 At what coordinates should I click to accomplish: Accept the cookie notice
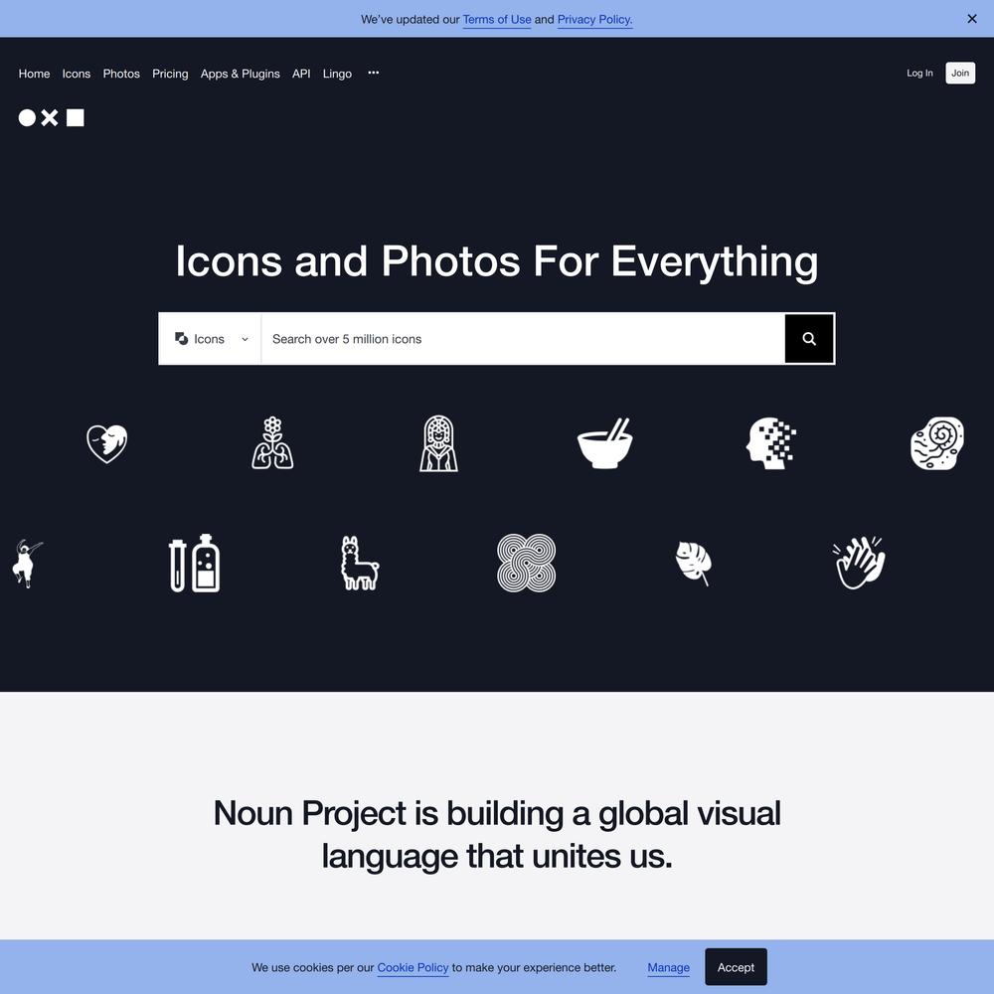pyautogui.click(x=736, y=967)
